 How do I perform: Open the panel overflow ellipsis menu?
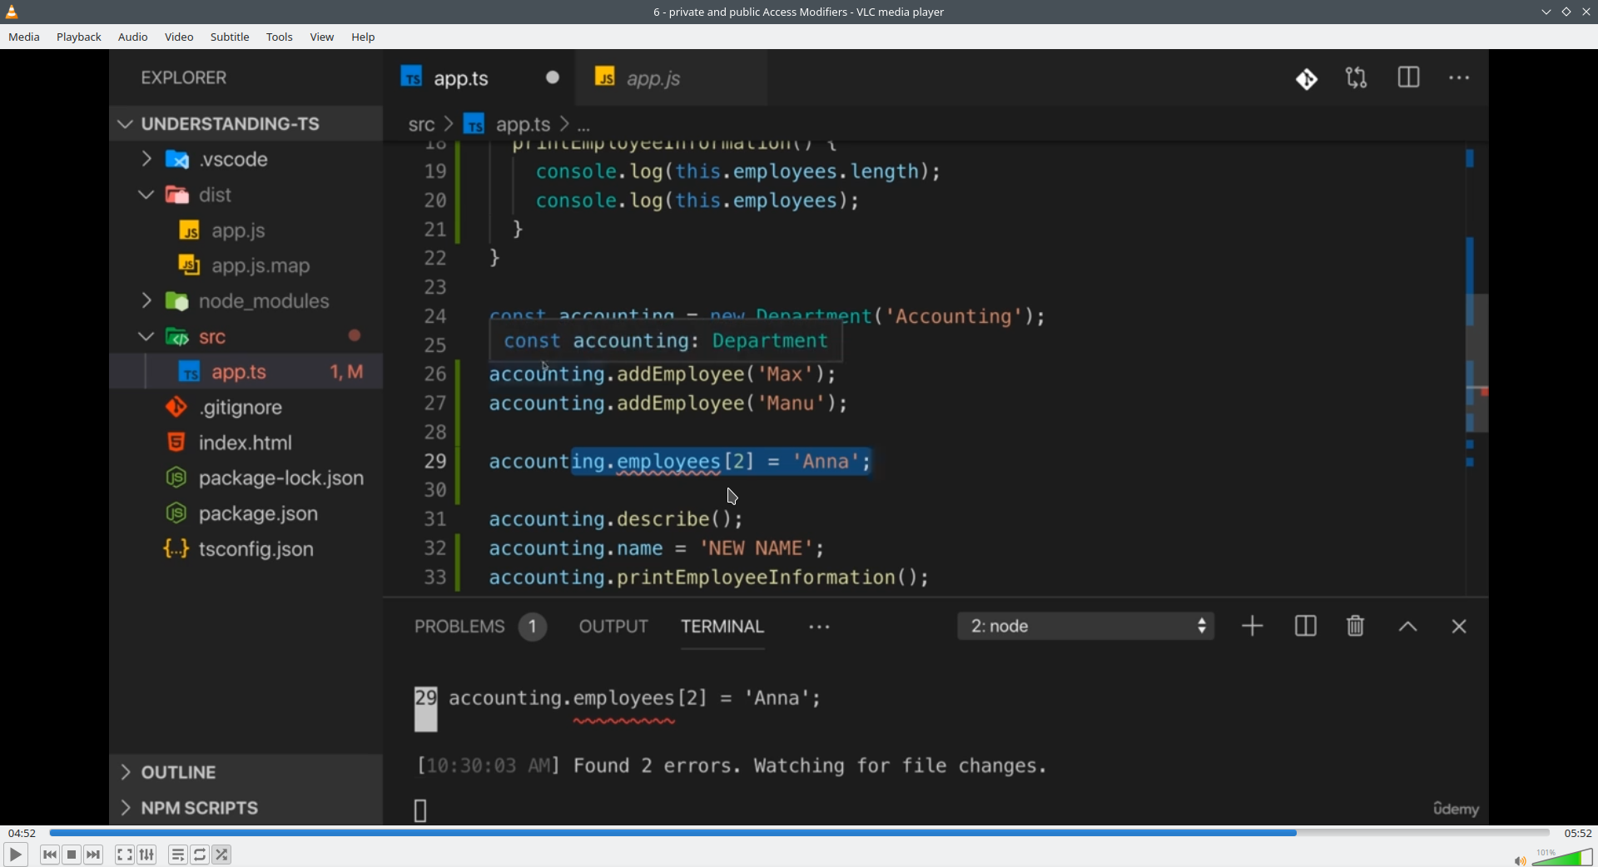pos(820,628)
